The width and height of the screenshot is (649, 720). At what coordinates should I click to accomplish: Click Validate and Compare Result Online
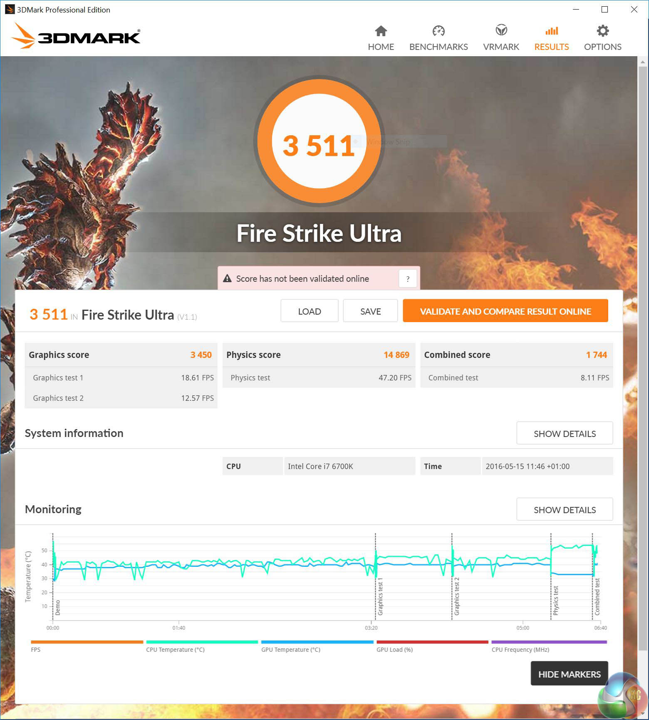pos(505,311)
